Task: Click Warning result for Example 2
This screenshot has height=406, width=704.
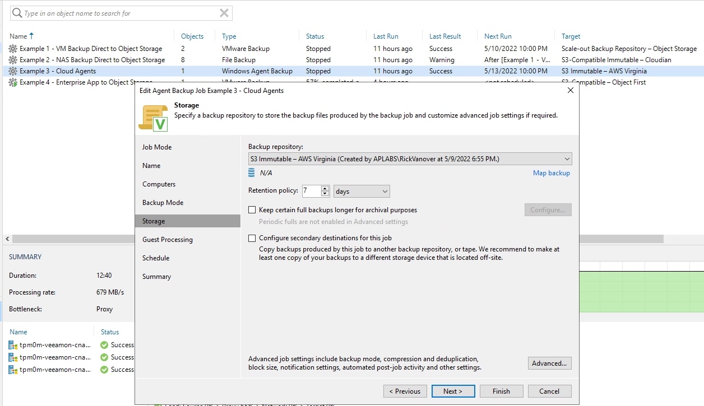Action: pos(442,60)
